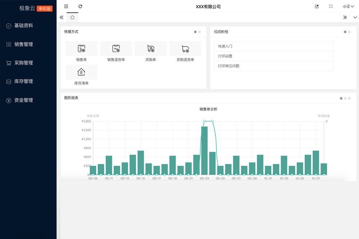The height and width of the screenshot is (239, 359).
Task: Select the home tab
Action: 73,17
